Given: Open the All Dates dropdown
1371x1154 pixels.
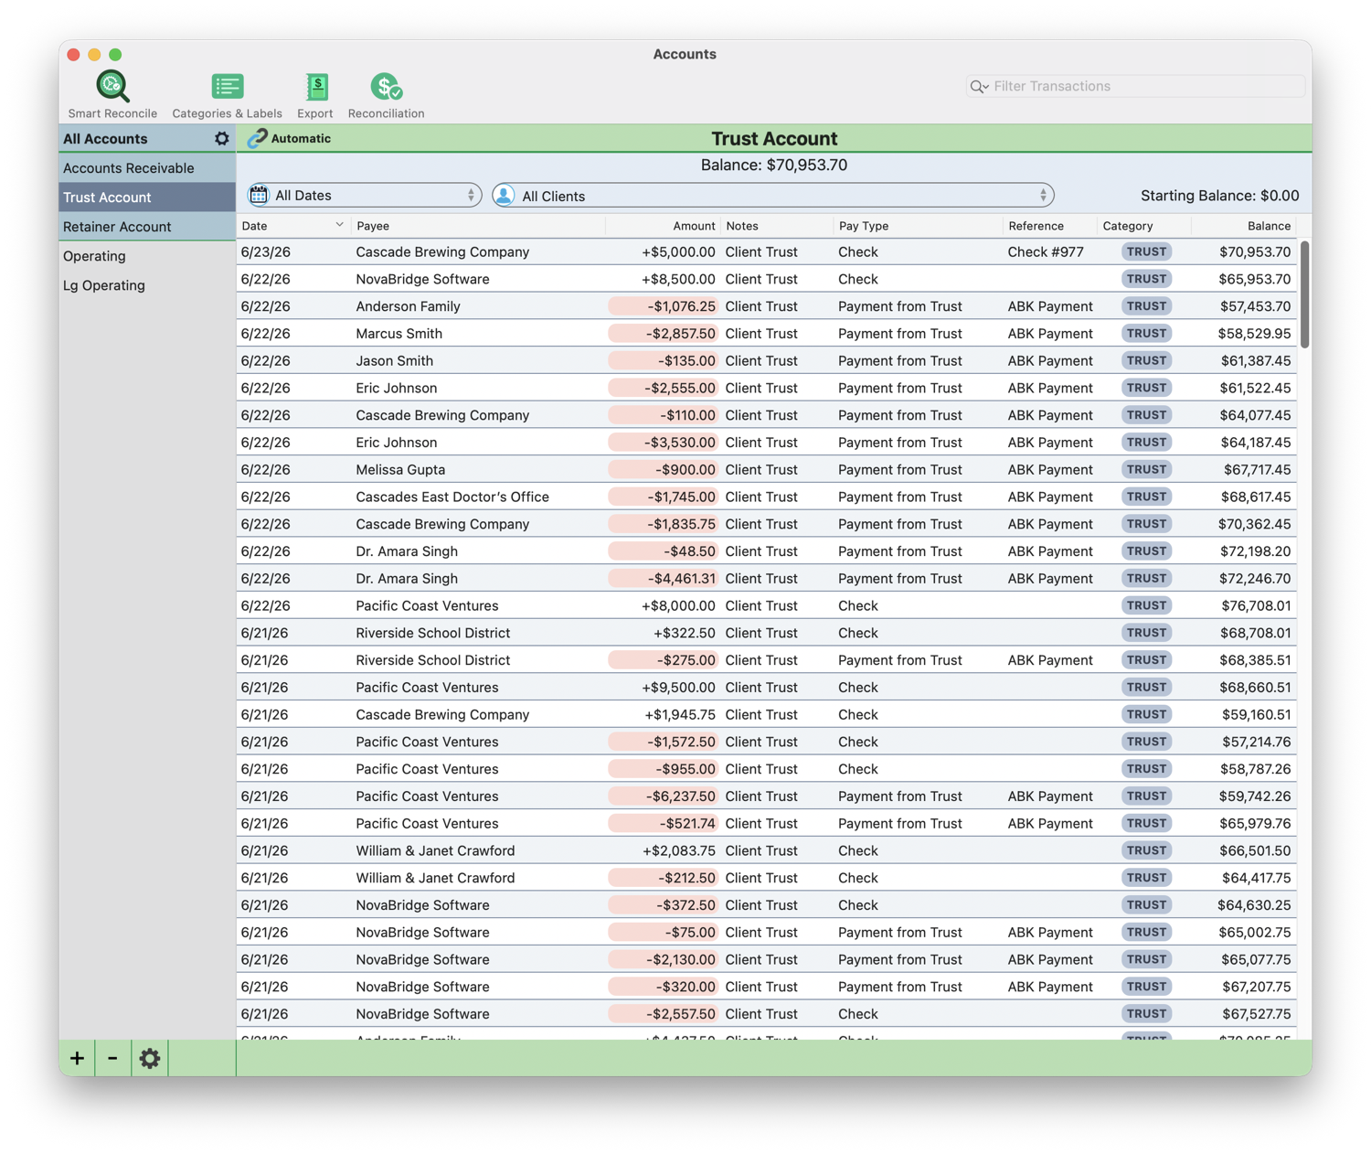Looking at the screenshot, I should [x=364, y=195].
